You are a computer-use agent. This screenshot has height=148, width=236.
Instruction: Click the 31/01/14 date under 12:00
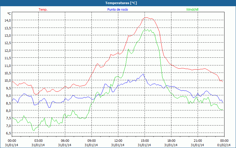click(x=118, y=145)
